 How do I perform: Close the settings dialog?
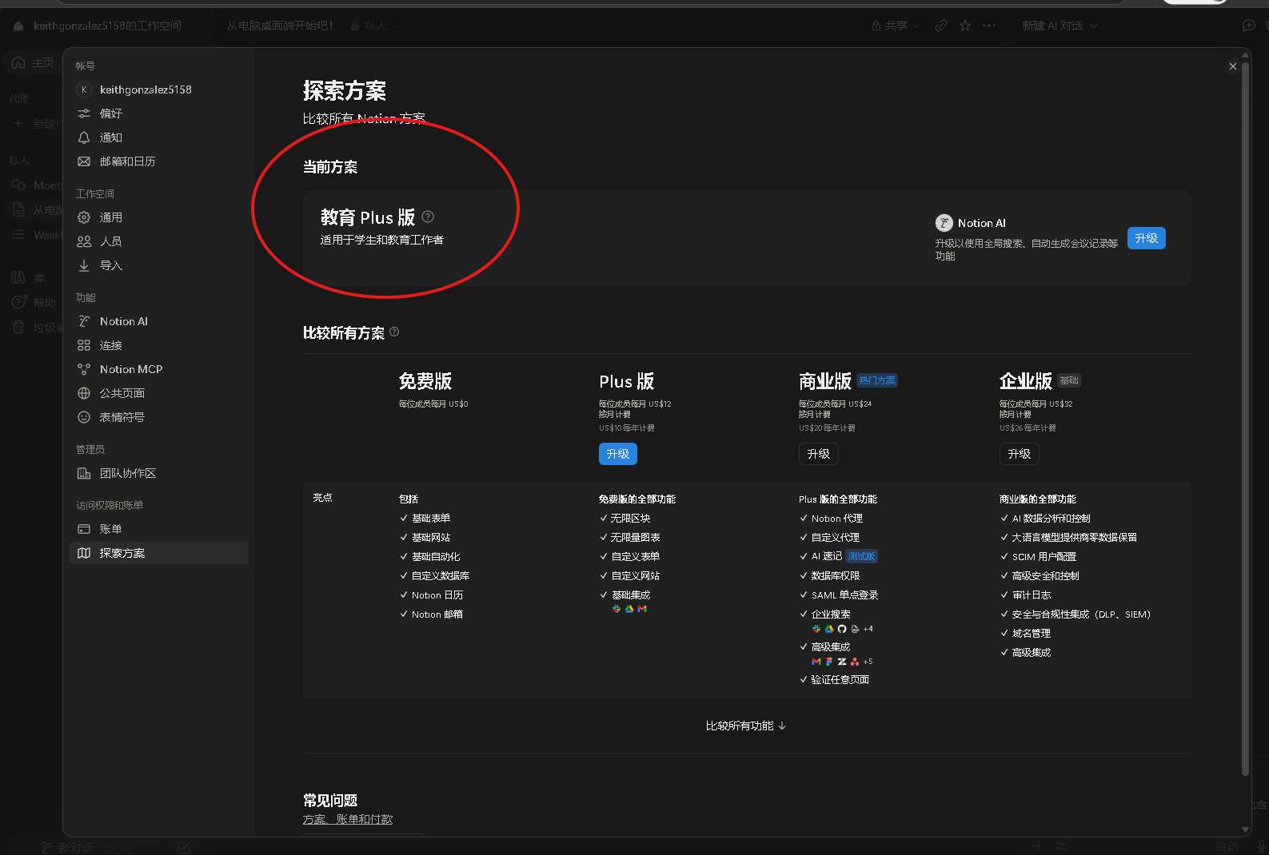tap(1233, 66)
